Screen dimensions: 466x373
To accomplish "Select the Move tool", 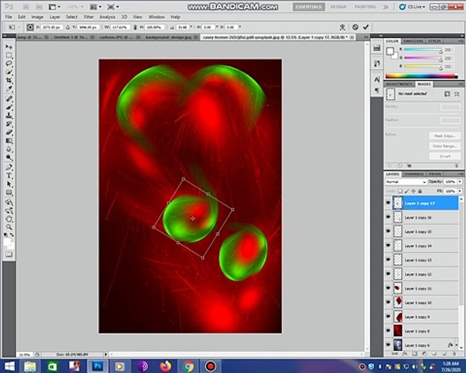I will (9, 47).
